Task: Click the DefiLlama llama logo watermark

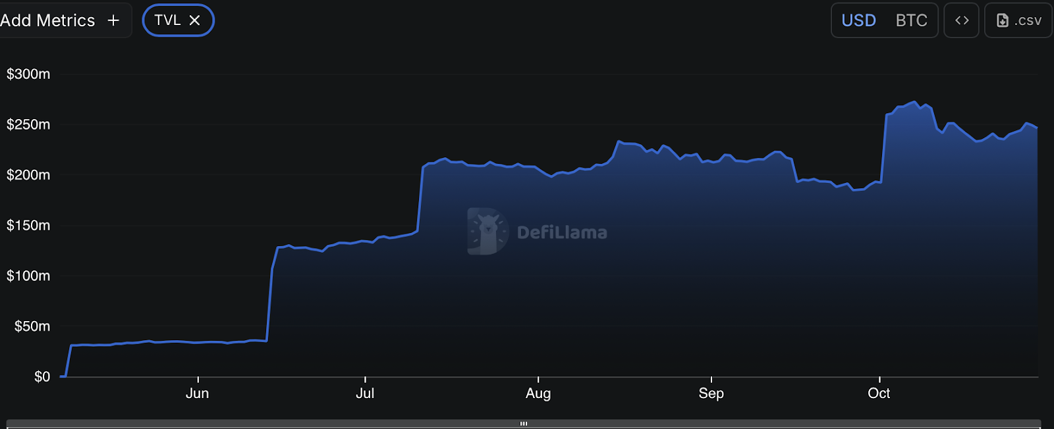Action: tap(487, 232)
